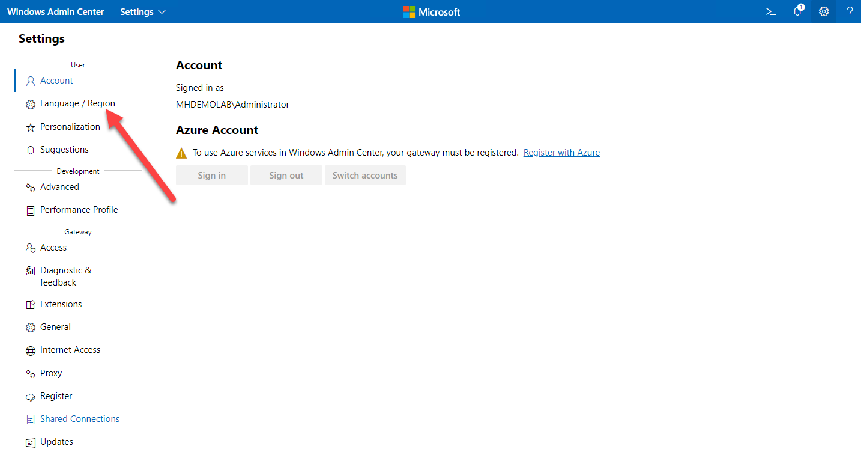The width and height of the screenshot is (861, 455).
Task: Click the settings gear icon in header
Action: point(824,11)
